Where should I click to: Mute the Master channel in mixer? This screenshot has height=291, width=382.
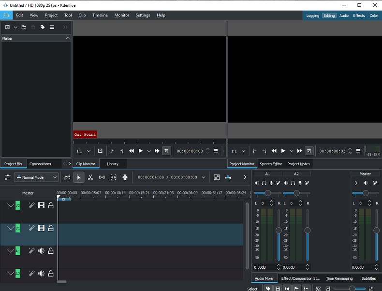[x=366, y=183]
